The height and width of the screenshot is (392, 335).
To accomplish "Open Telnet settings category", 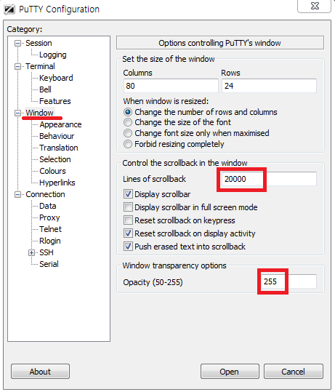I will click(x=50, y=229).
